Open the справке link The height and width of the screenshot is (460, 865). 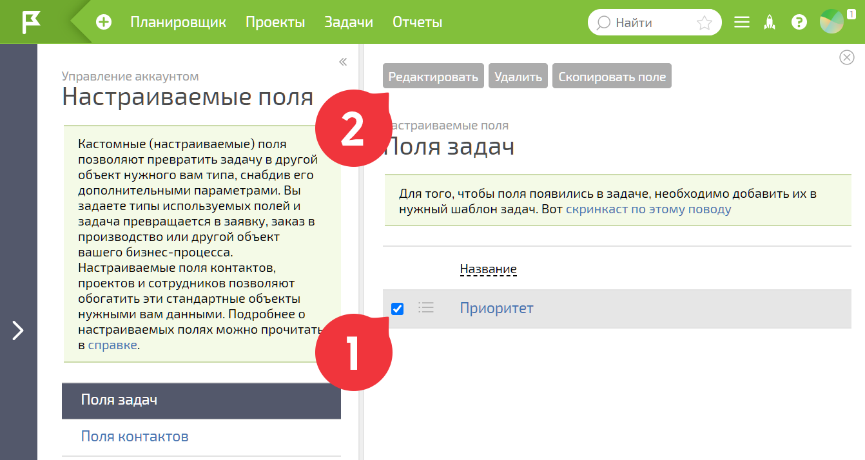tap(112, 345)
